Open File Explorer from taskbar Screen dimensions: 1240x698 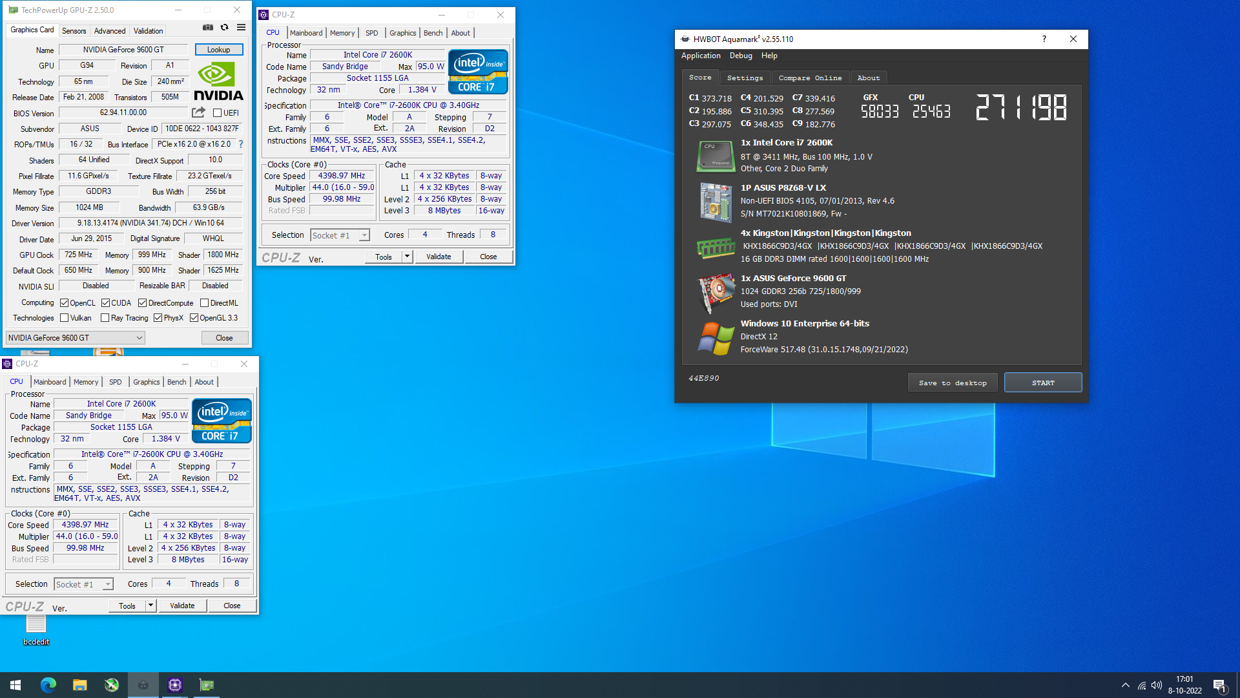point(79,685)
